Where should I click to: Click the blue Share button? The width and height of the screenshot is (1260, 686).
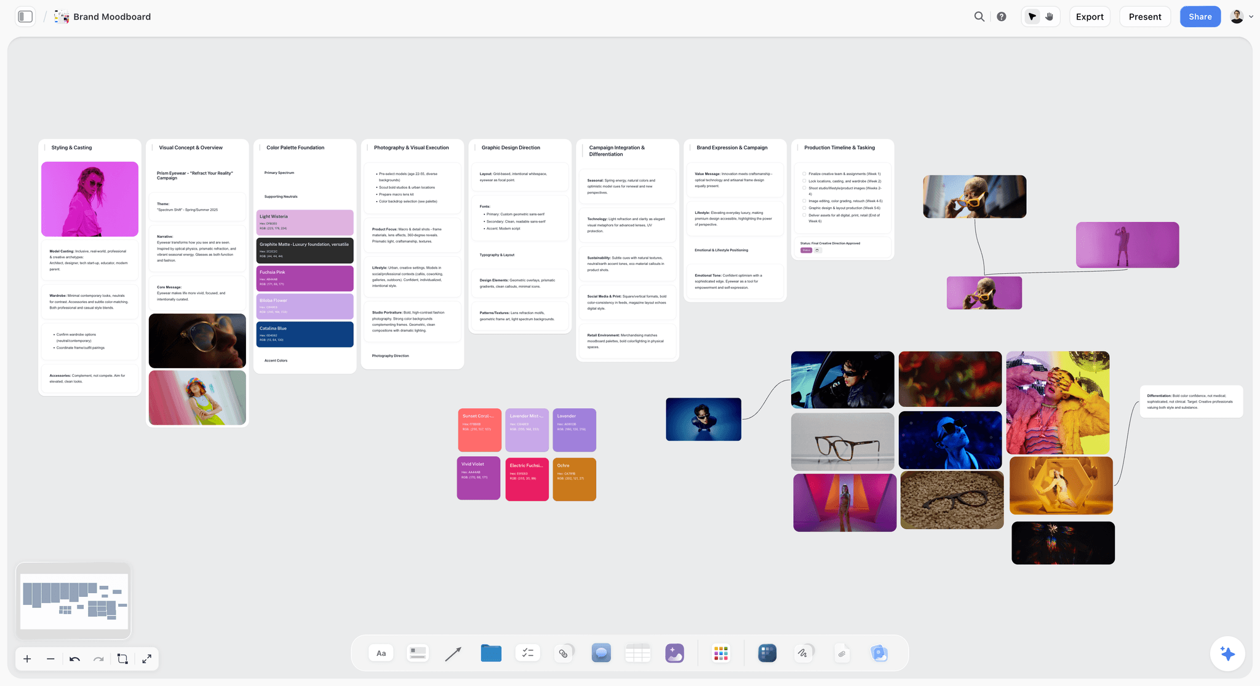pyautogui.click(x=1200, y=17)
